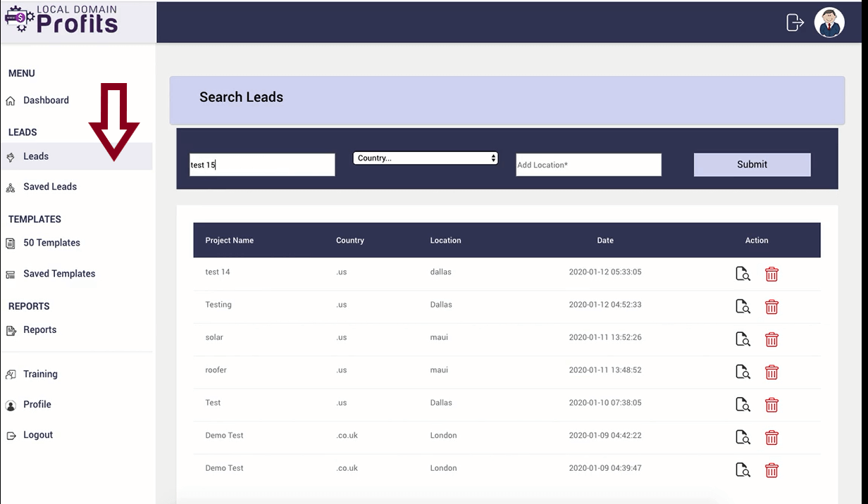Open the user avatar in top bar

pyautogui.click(x=829, y=23)
